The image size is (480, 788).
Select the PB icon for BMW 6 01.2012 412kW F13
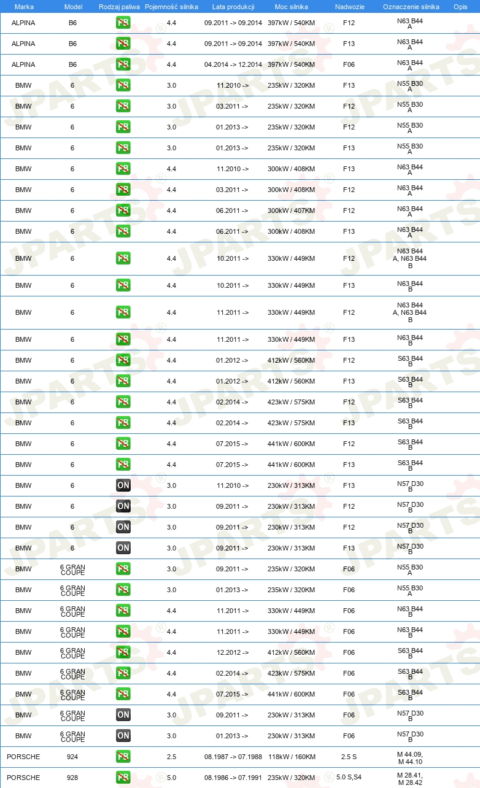[123, 382]
